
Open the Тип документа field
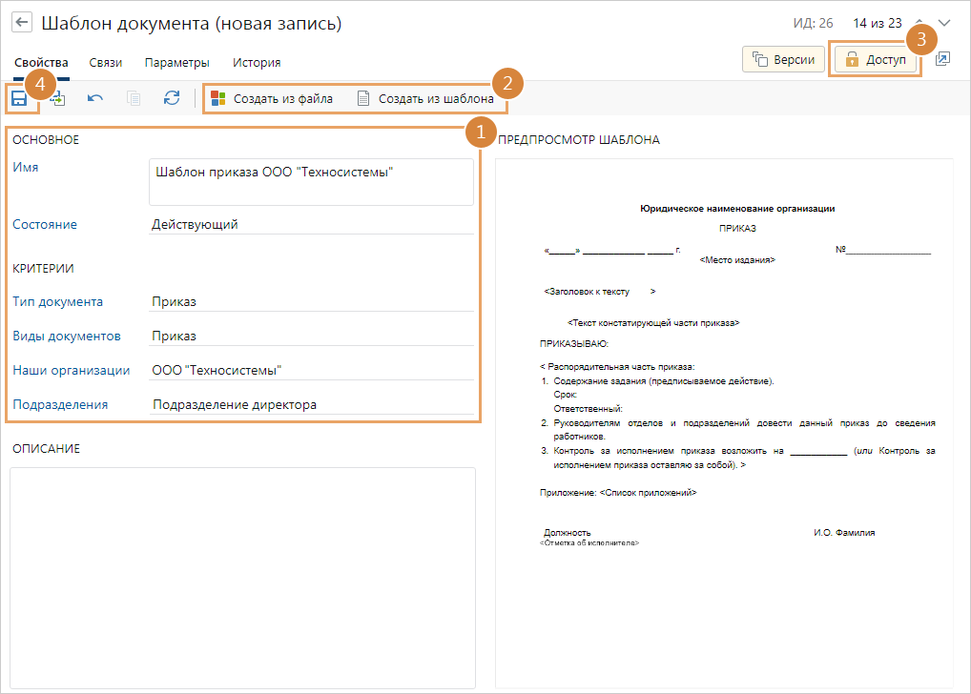point(311,302)
